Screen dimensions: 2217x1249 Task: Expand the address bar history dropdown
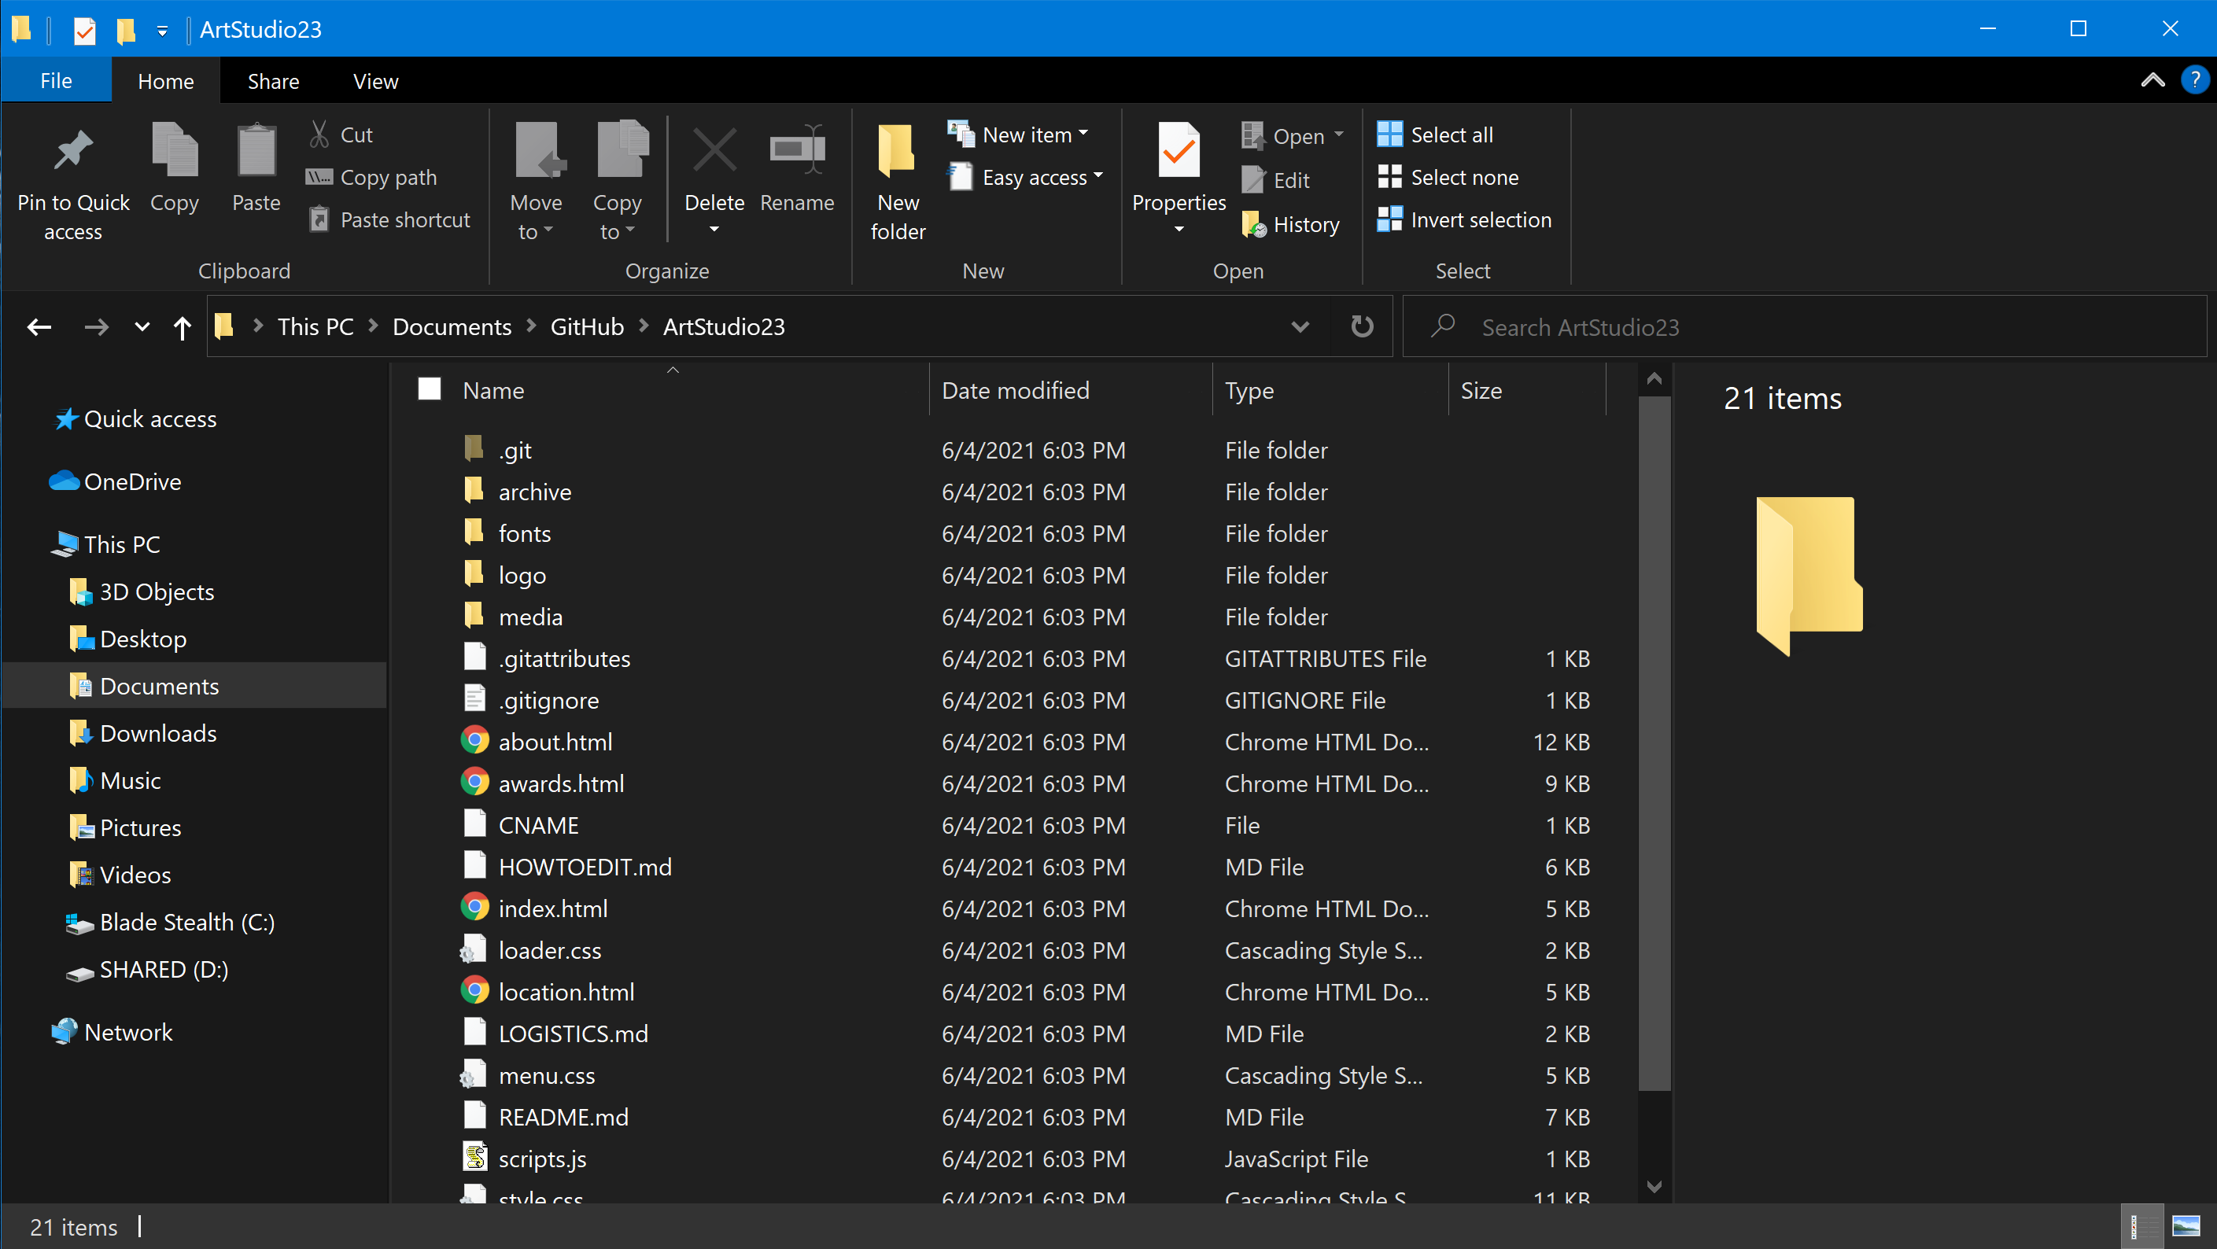coord(1300,327)
